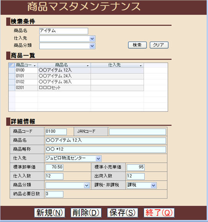This screenshot has width=208, height=222.
Task: Click the row selector for row 0102
Action: tap(12, 82)
